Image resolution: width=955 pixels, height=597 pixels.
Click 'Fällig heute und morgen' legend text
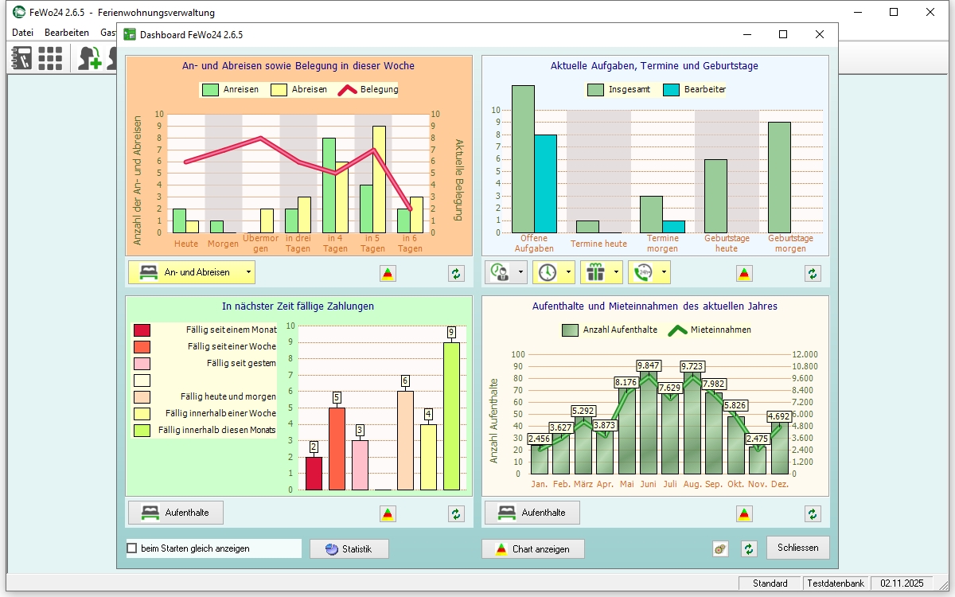tap(228, 397)
